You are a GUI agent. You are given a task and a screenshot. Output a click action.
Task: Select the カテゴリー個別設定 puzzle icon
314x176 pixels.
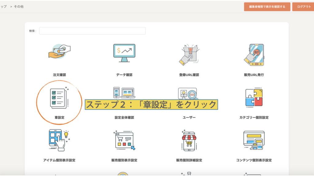pyautogui.click(x=254, y=97)
